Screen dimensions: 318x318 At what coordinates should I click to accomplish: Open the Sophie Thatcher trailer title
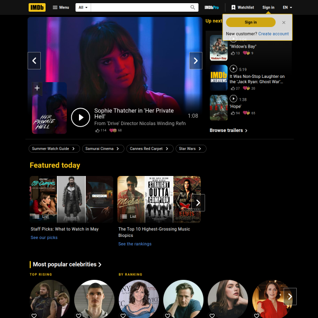tap(134, 113)
